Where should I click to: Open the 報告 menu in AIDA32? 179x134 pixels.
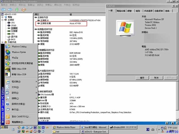pos(22,5)
